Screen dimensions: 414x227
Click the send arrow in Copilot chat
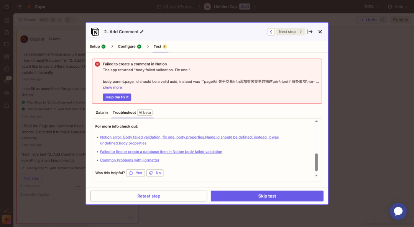(131, 218)
